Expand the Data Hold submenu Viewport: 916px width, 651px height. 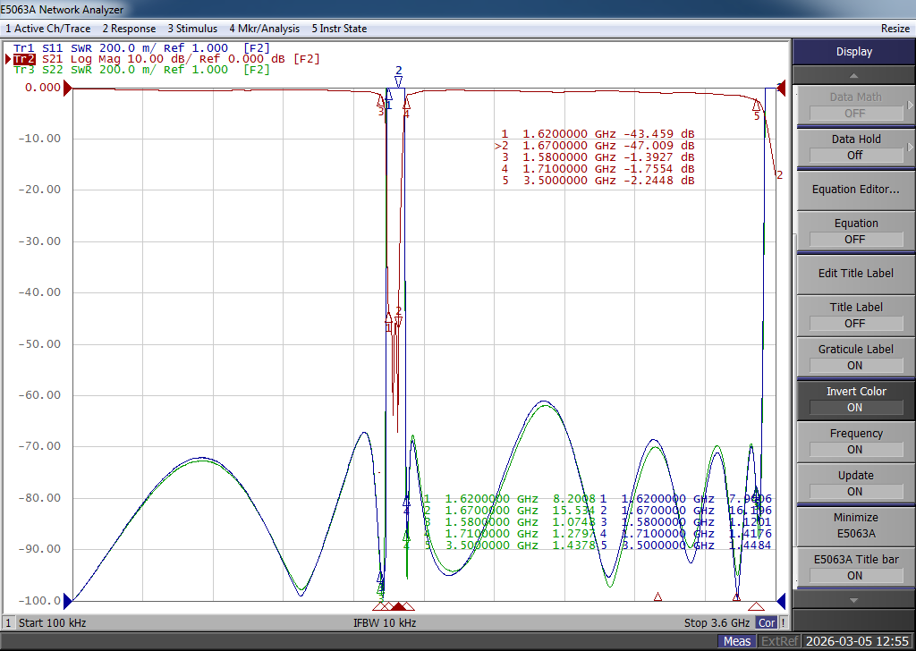[854, 147]
